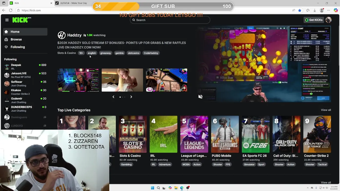This screenshot has width=340, height=191.
Task: Click View all for Top Live Categories
Action: [x=326, y=110]
